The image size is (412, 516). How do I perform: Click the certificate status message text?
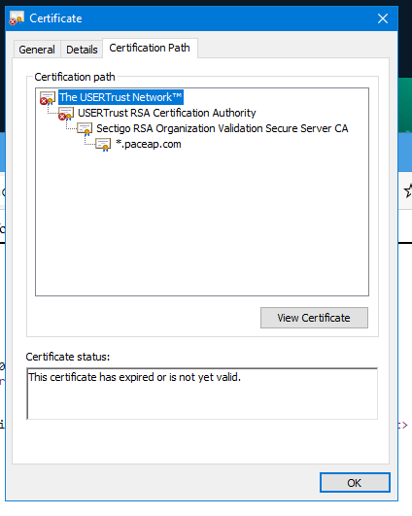(134, 377)
